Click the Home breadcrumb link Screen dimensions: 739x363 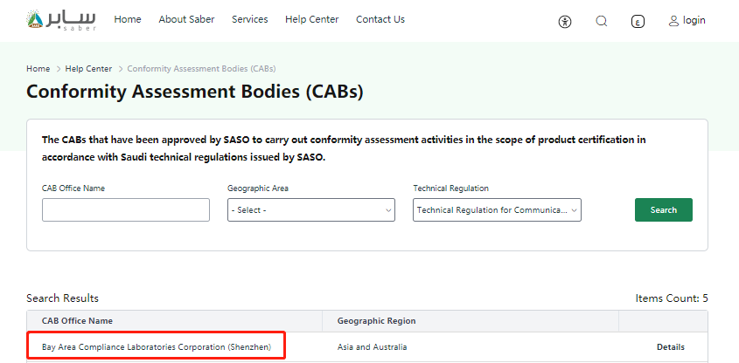pos(38,68)
